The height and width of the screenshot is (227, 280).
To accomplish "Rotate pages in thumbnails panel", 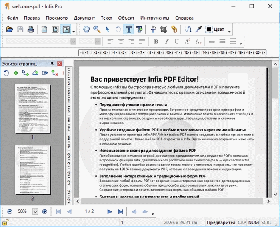I will [6, 73].
